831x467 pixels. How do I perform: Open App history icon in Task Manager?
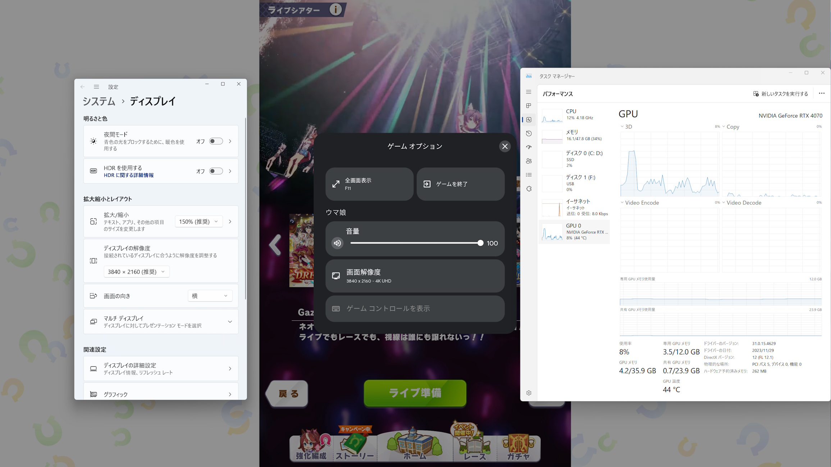(529, 133)
